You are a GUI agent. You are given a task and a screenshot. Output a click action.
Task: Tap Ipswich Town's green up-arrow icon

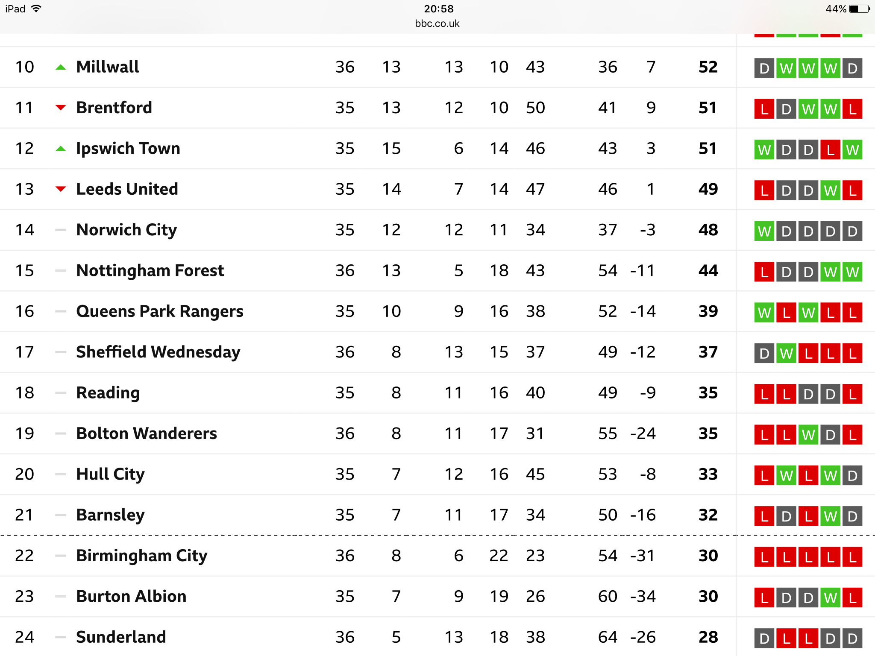tap(61, 149)
